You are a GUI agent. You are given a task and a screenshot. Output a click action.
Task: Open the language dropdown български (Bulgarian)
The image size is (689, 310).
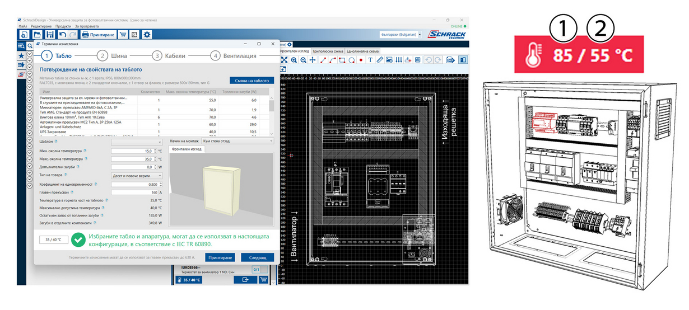(401, 35)
